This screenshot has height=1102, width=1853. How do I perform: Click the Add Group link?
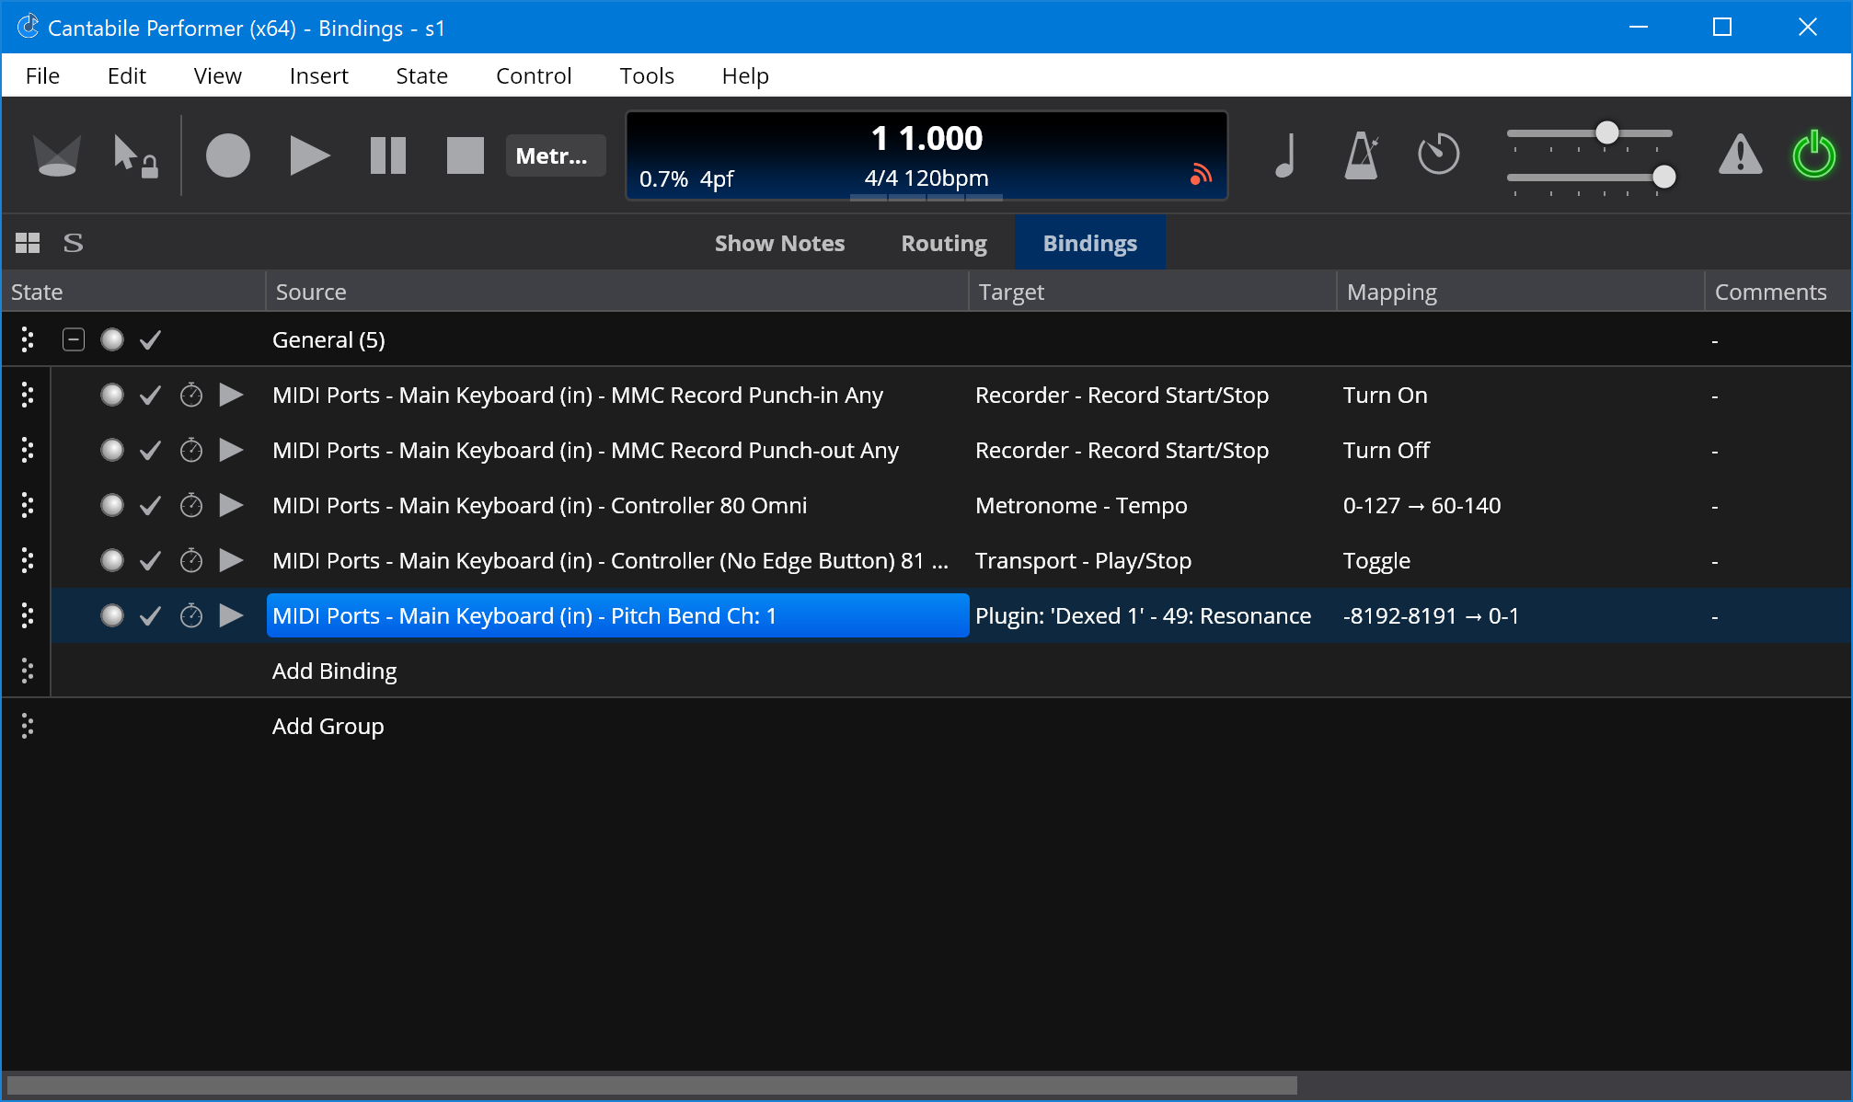point(328,726)
